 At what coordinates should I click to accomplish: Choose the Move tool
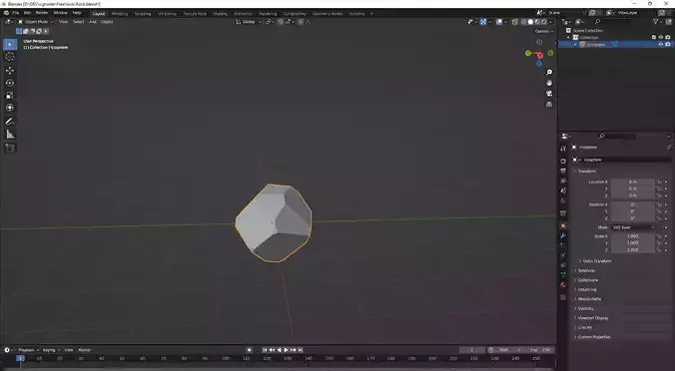pos(10,71)
